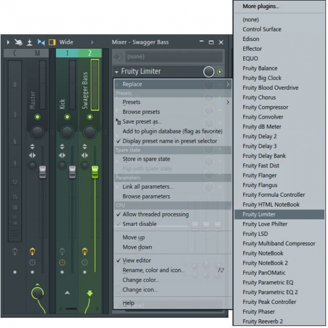Image resolution: width=328 pixels, height=328 pixels.
Task: Select Link all parameters entry
Action: click(x=173, y=187)
